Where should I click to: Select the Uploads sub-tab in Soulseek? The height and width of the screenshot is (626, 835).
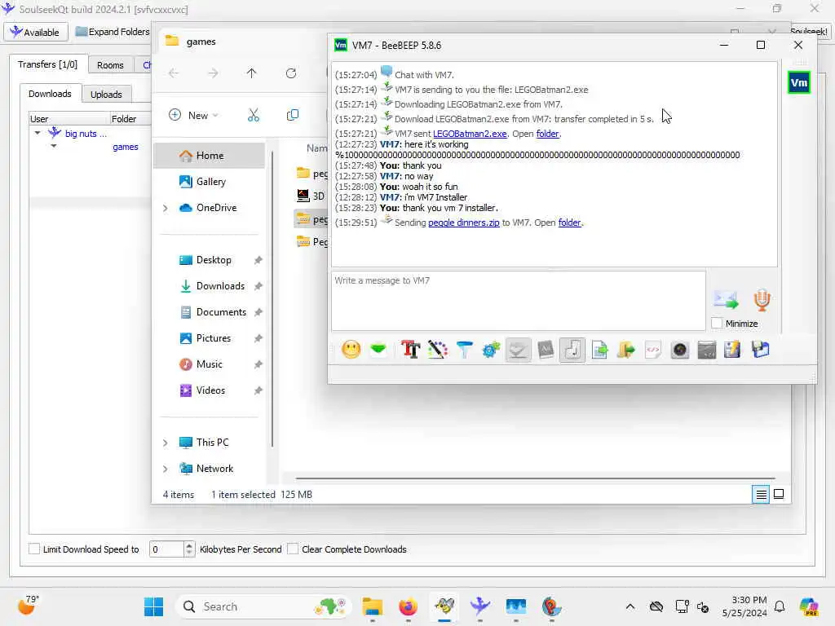pyautogui.click(x=106, y=95)
